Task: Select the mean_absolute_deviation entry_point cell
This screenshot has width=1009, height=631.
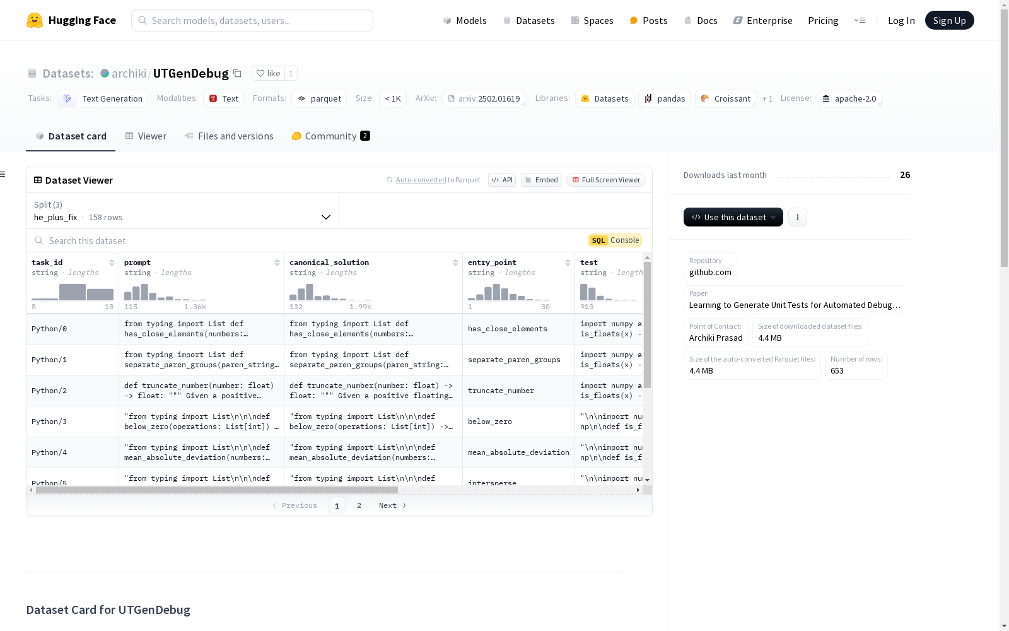Action: pos(518,452)
